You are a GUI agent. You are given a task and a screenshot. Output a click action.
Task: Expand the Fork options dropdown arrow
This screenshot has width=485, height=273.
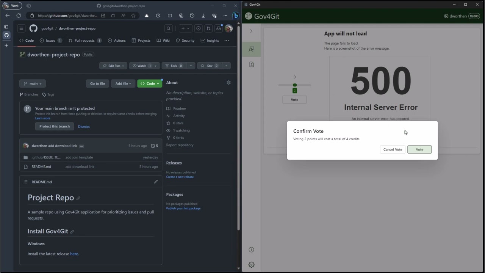(191, 66)
